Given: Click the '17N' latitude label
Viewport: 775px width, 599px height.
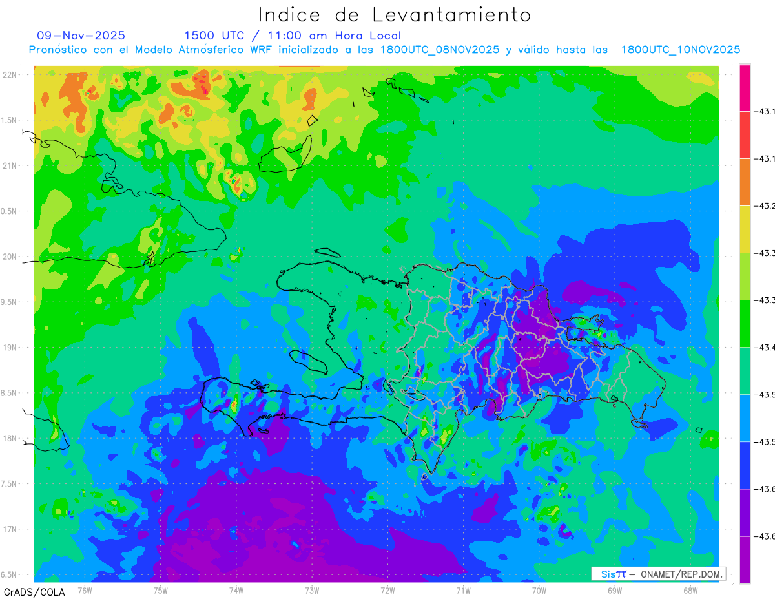Looking at the screenshot, I should pos(10,529).
